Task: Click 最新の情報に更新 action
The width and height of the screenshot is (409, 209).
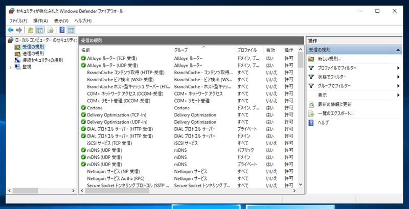Action: coord(335,104)
